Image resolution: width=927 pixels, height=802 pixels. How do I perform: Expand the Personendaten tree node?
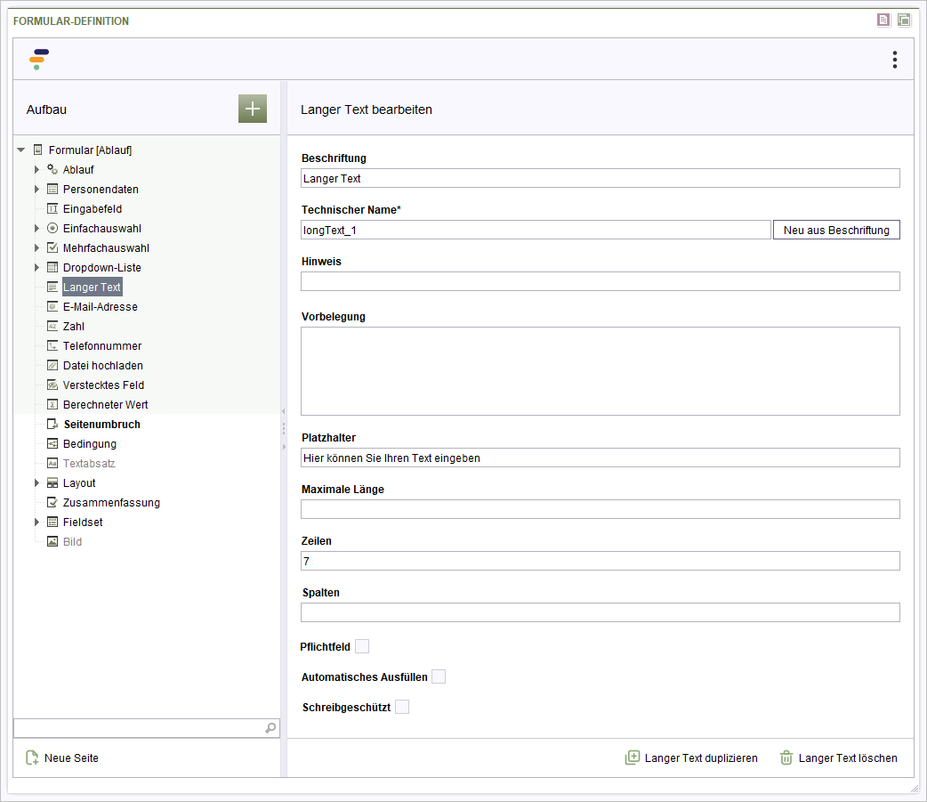coord(36,189)
